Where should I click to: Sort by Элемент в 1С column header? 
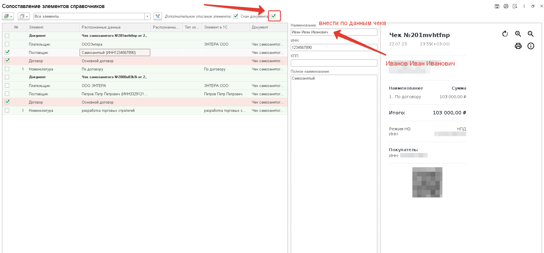(226, 27)
